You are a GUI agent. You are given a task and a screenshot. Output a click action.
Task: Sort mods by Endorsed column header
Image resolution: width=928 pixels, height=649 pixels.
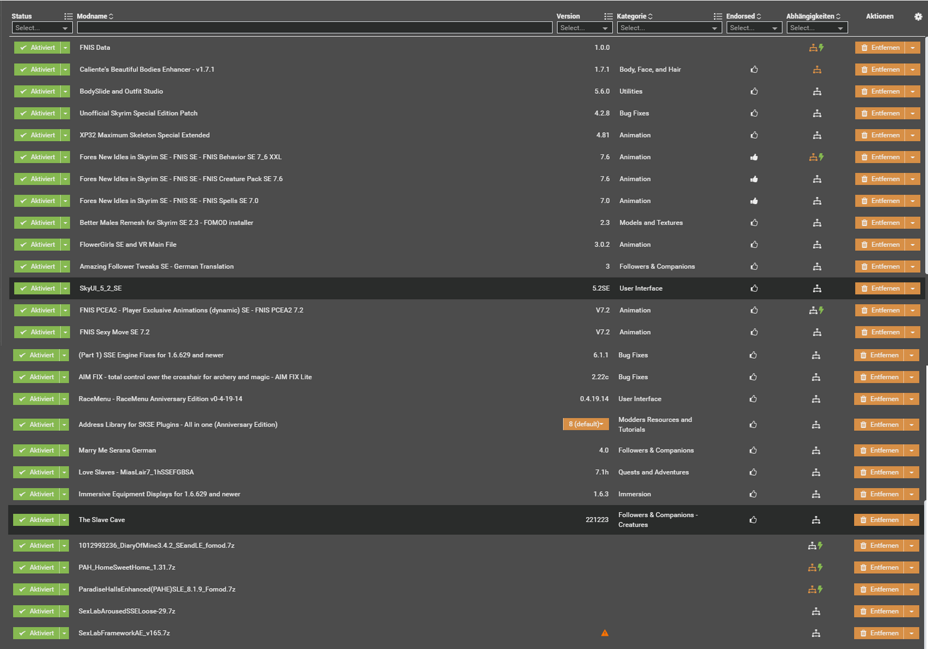[743, 16]
